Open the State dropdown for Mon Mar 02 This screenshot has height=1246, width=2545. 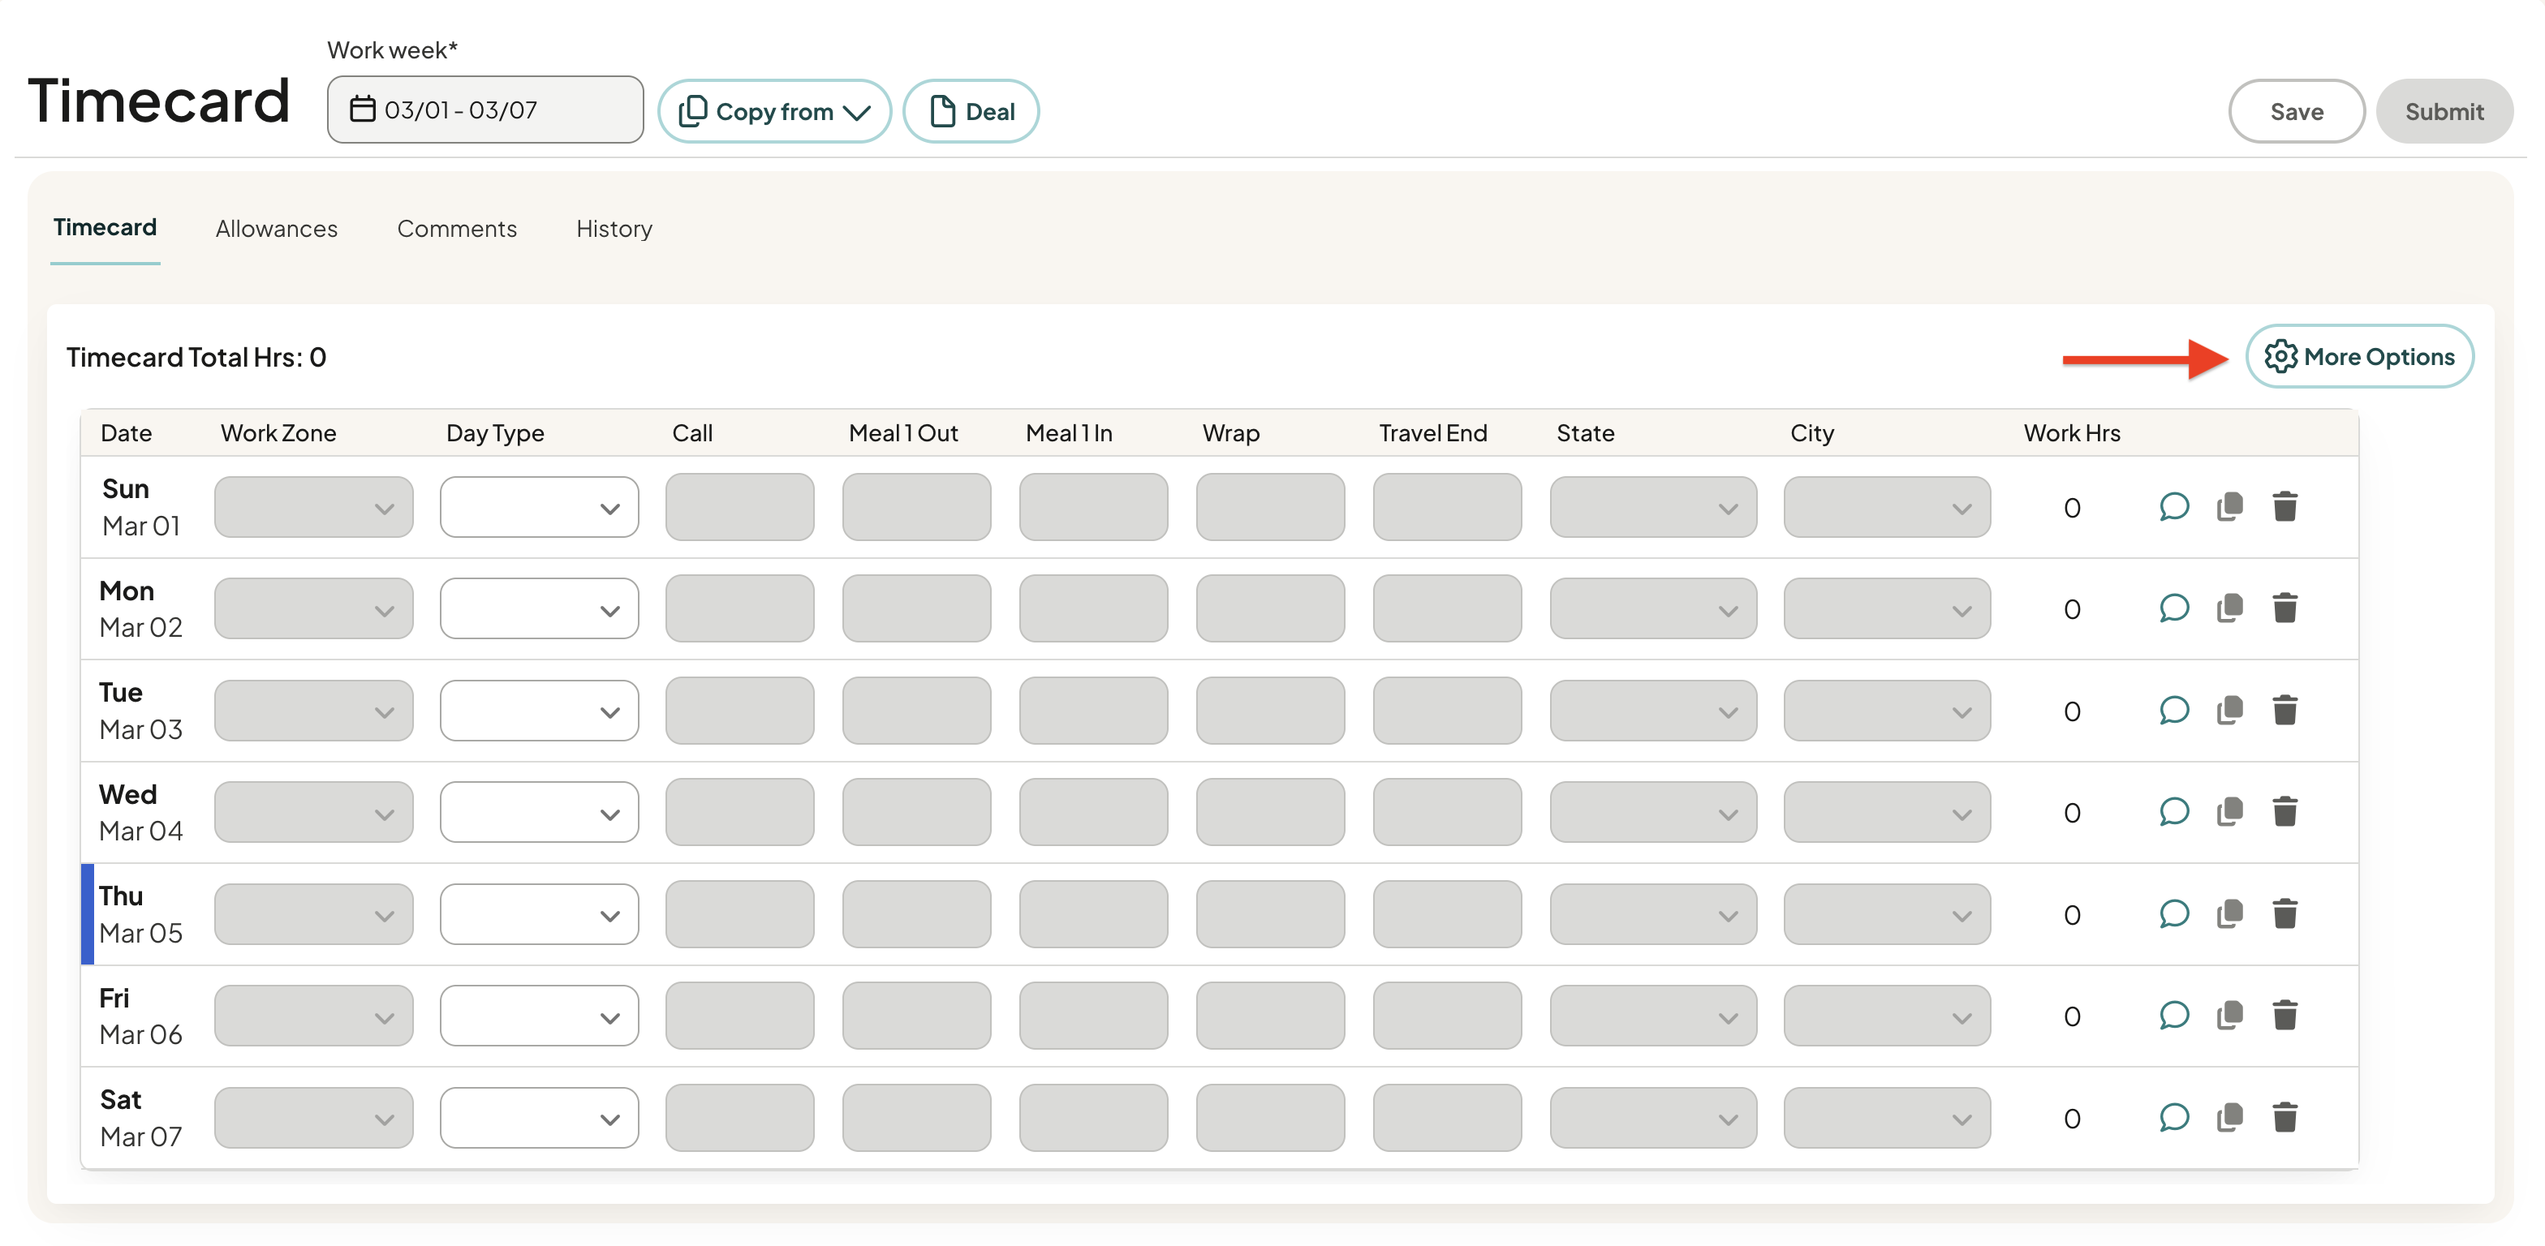coord(1653,609)
